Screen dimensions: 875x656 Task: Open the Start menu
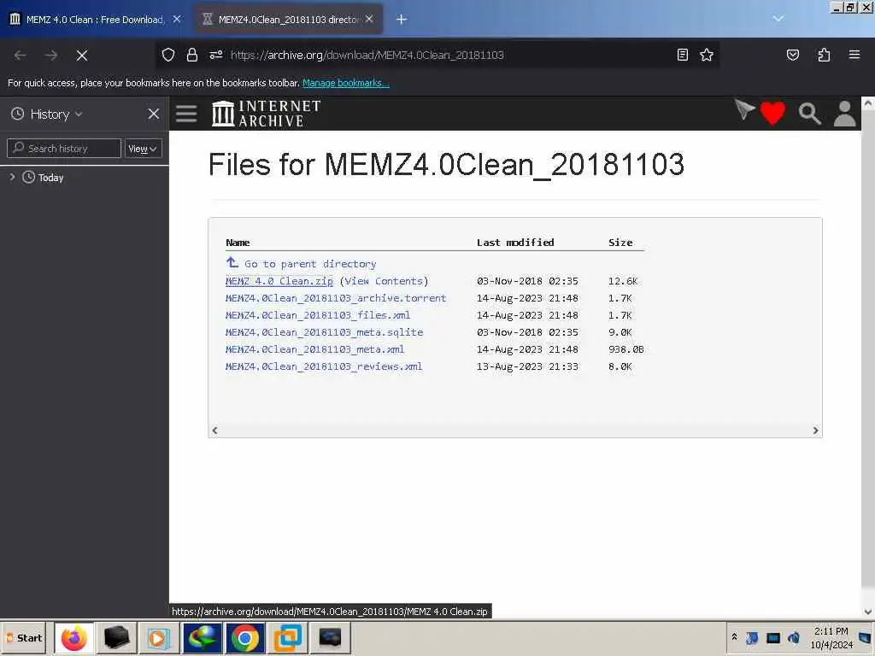(25, 637)
